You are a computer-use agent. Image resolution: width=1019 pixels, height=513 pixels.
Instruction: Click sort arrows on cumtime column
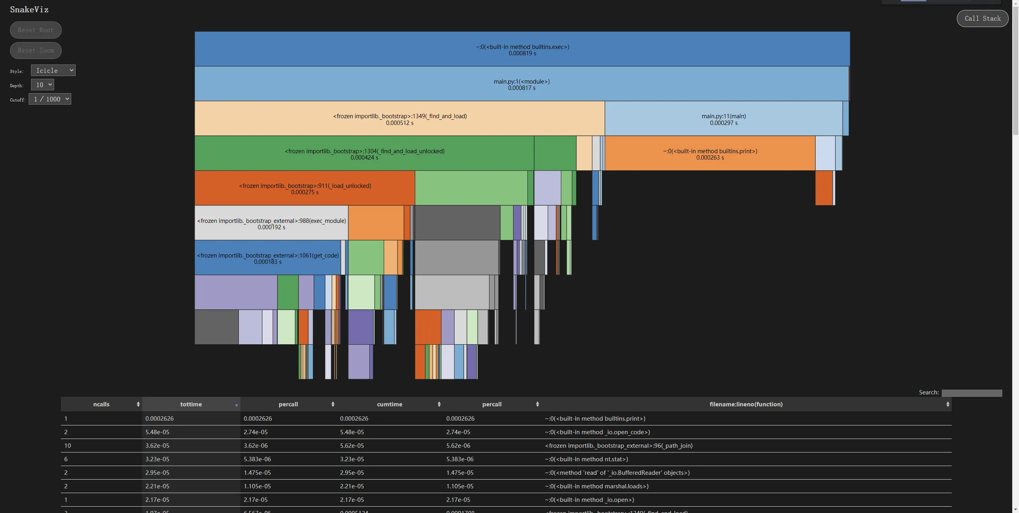click(439, 404)
